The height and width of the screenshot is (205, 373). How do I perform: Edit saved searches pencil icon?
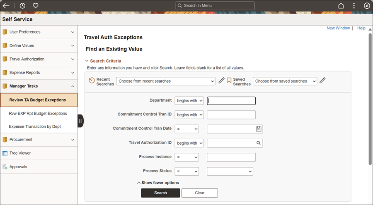click(x=322, y=81)
